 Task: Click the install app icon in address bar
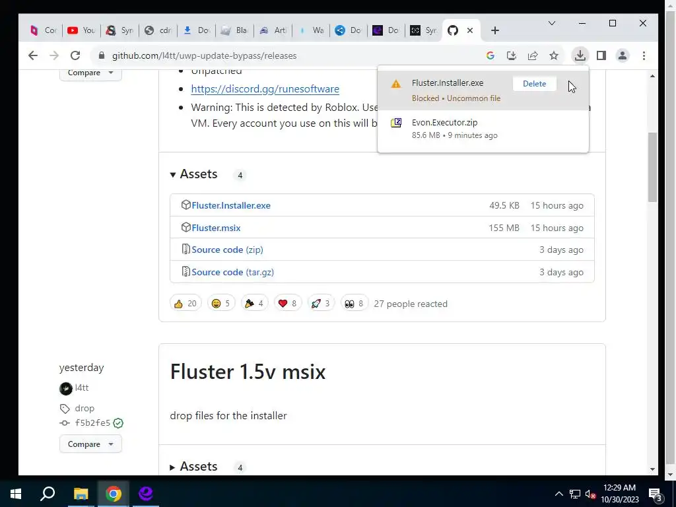click(512, 55)
